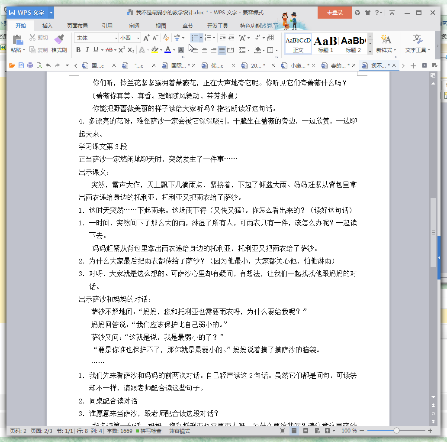Image resolution: width=447 pixels, height=442 pixels.
Task: Click the 剪切 (Cut) button
Action: click(x=39, y=38)
